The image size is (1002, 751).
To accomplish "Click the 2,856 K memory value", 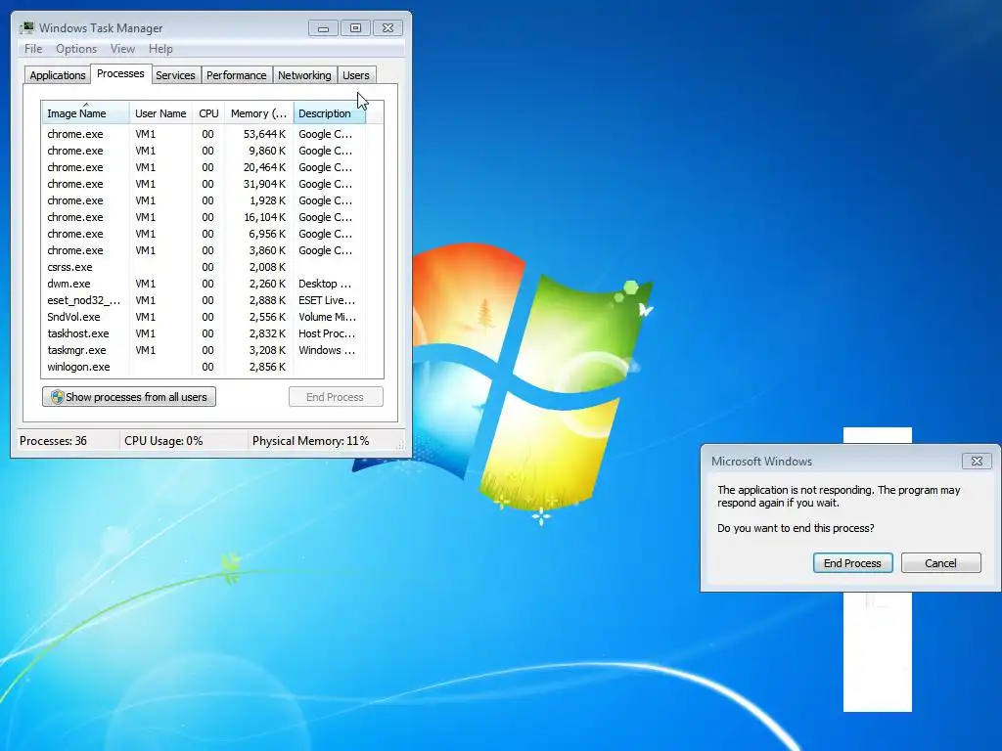I will tap(267, 367).
